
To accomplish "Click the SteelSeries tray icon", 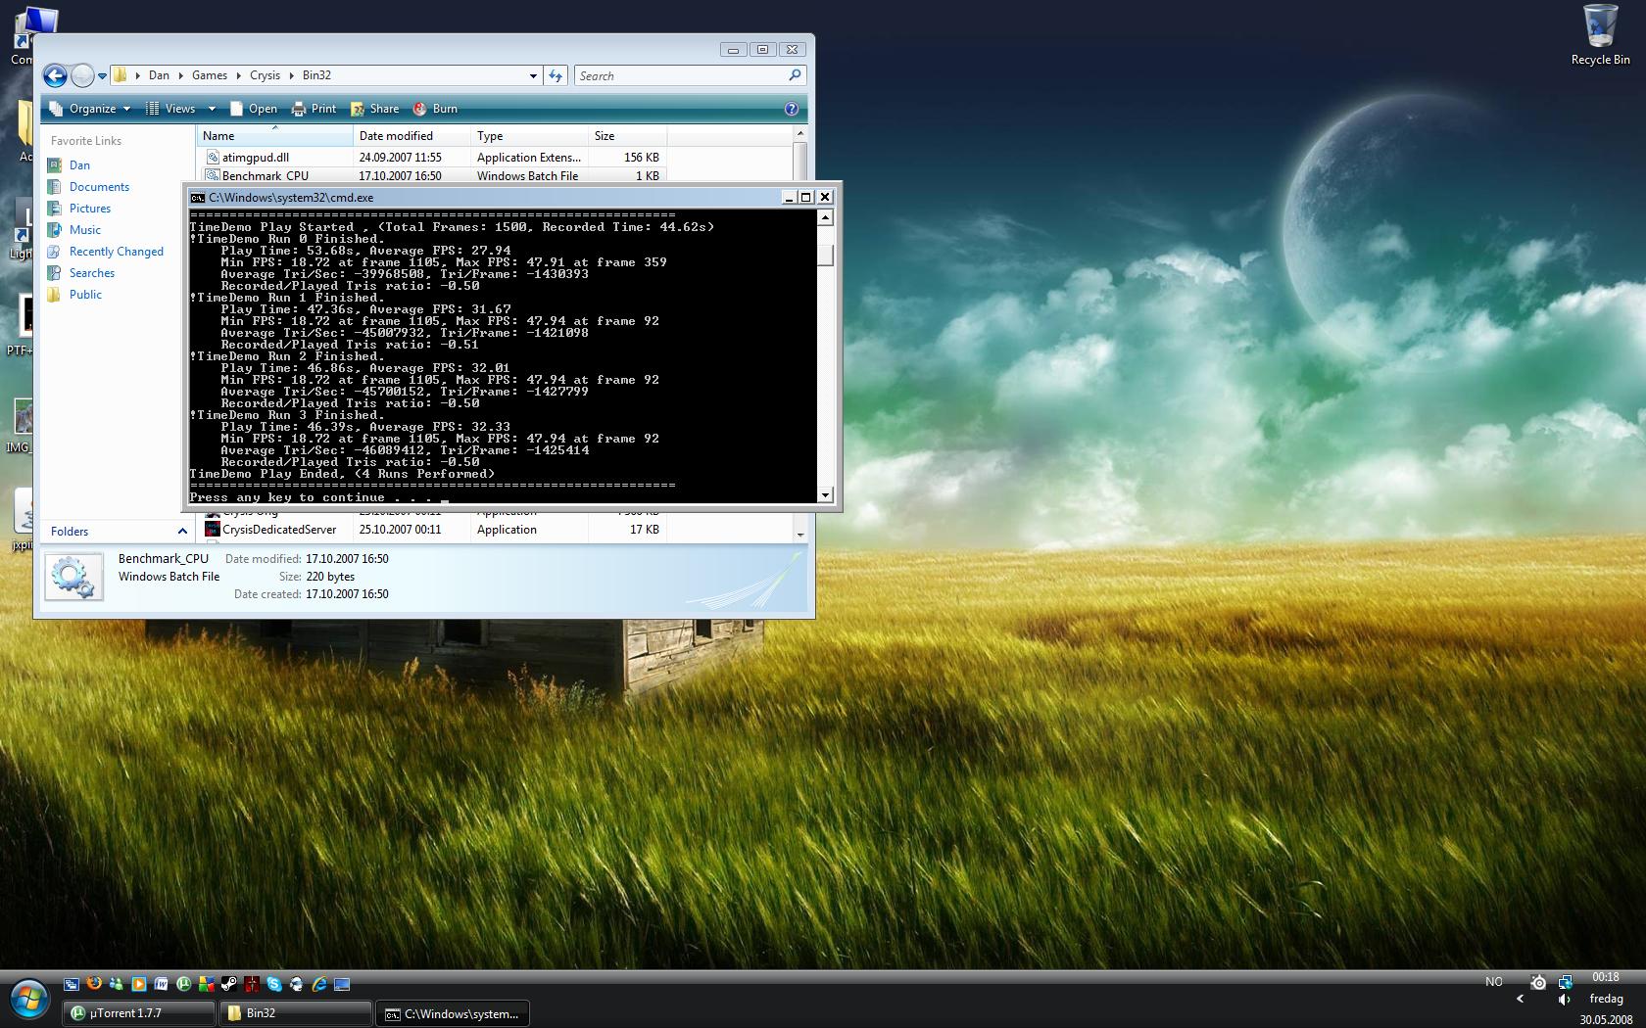I will 1538,982.
